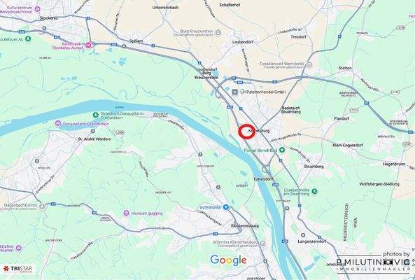Click the Strandbad Donaualtarm Greifenstein green icon
The width and height of the screenshot is (415, 280).
[96, 115]
